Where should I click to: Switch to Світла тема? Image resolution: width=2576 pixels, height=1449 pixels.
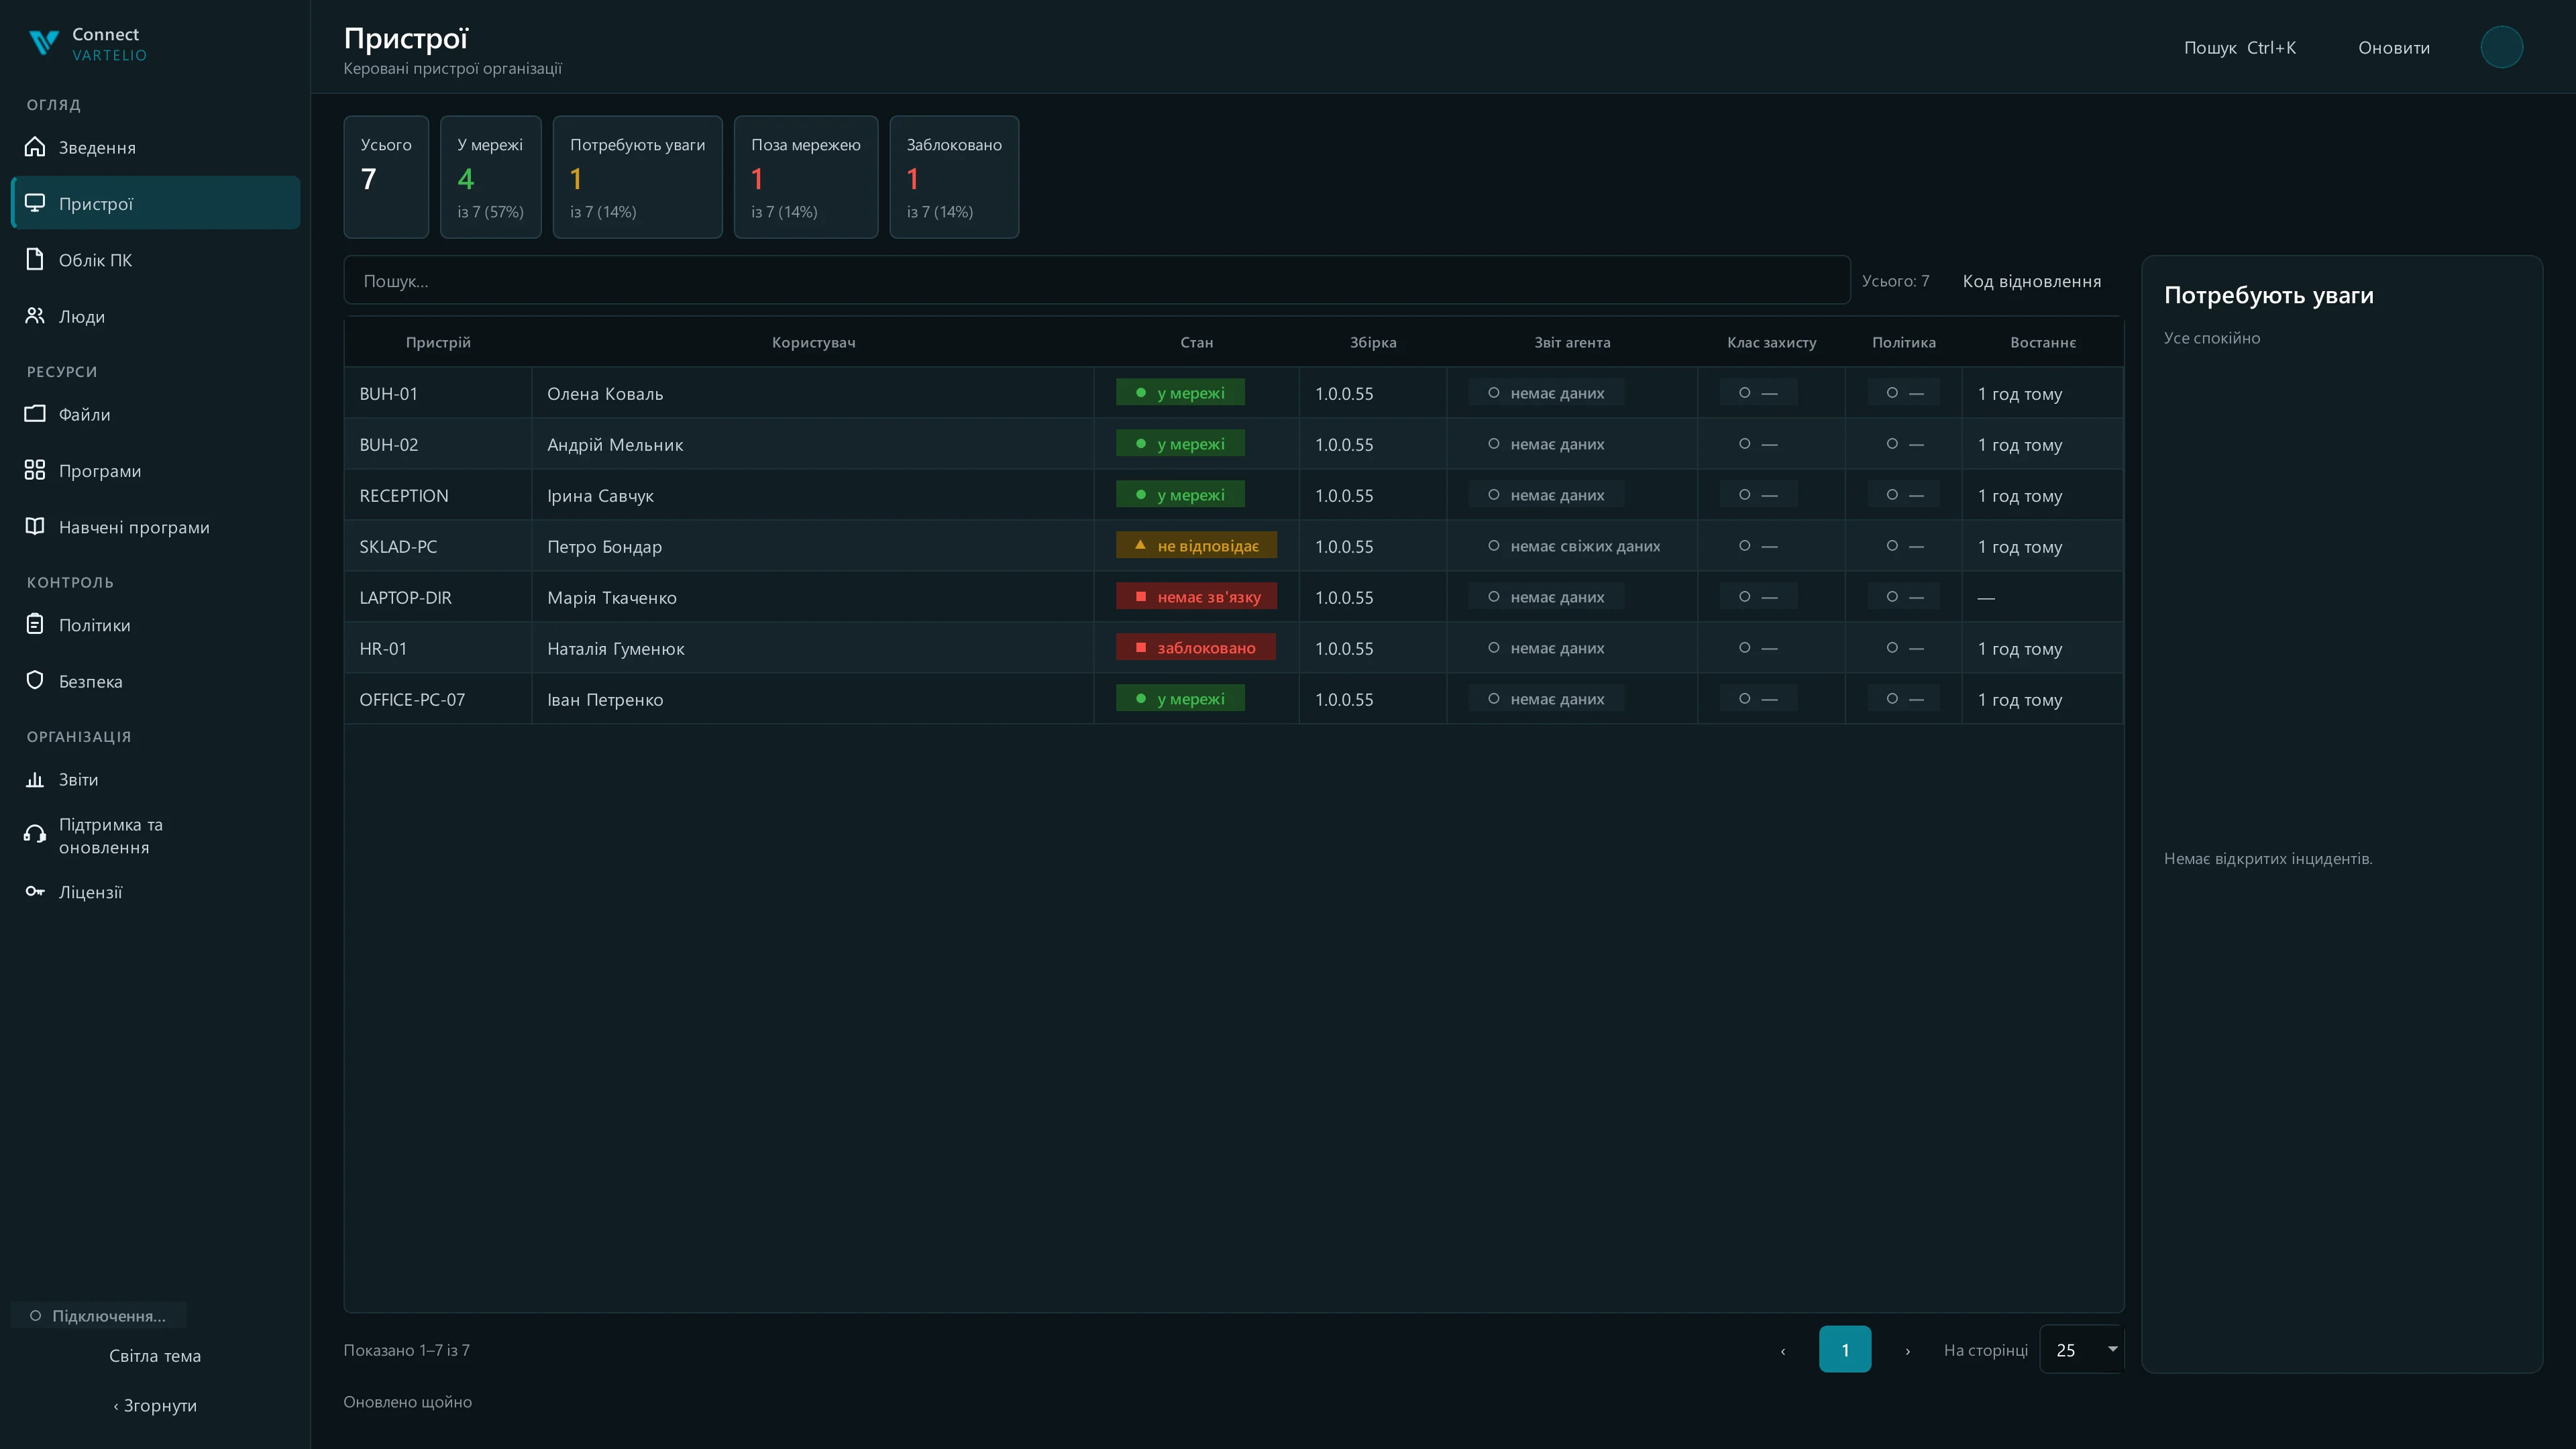coord(155,1355)
